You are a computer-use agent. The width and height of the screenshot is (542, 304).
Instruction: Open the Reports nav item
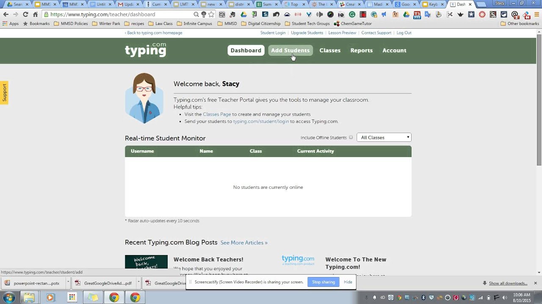pyautogui.click(x=362, y=50)
